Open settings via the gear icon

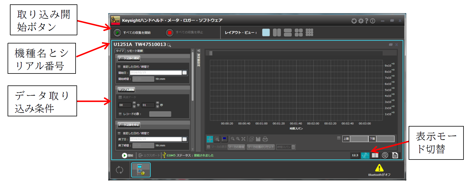point(361,21)
